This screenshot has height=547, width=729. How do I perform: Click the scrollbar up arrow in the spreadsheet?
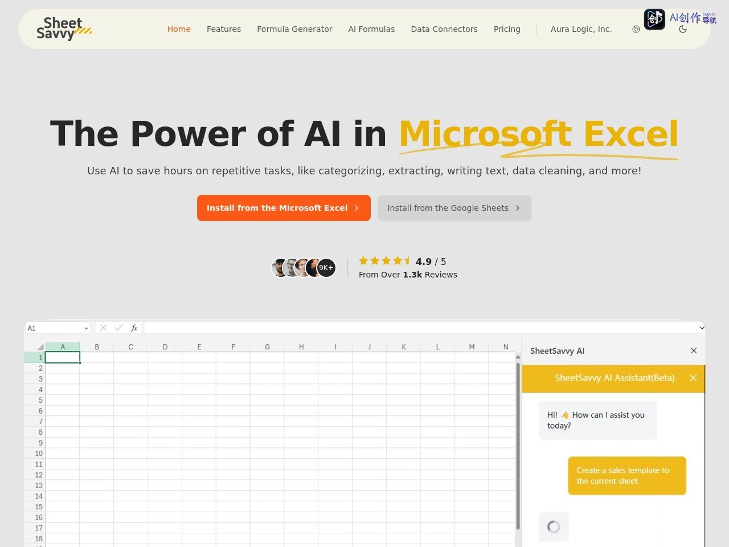point(518,357)
